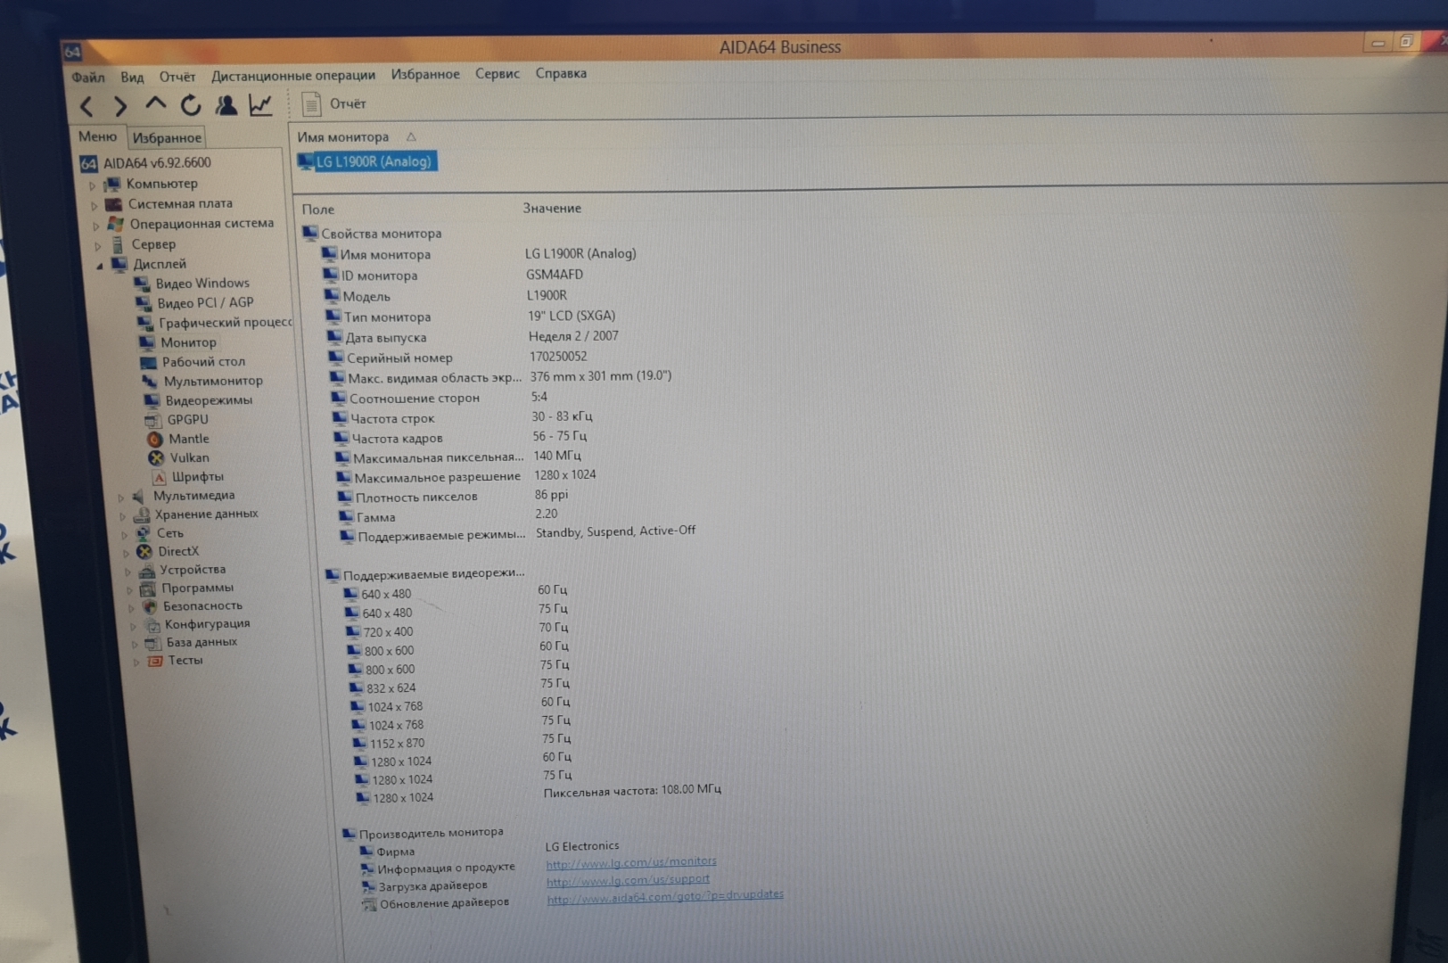This screenshot has width=1448, height=963.
Task: Expand the Мультимедиа tree node
Action: pos(120,497)
